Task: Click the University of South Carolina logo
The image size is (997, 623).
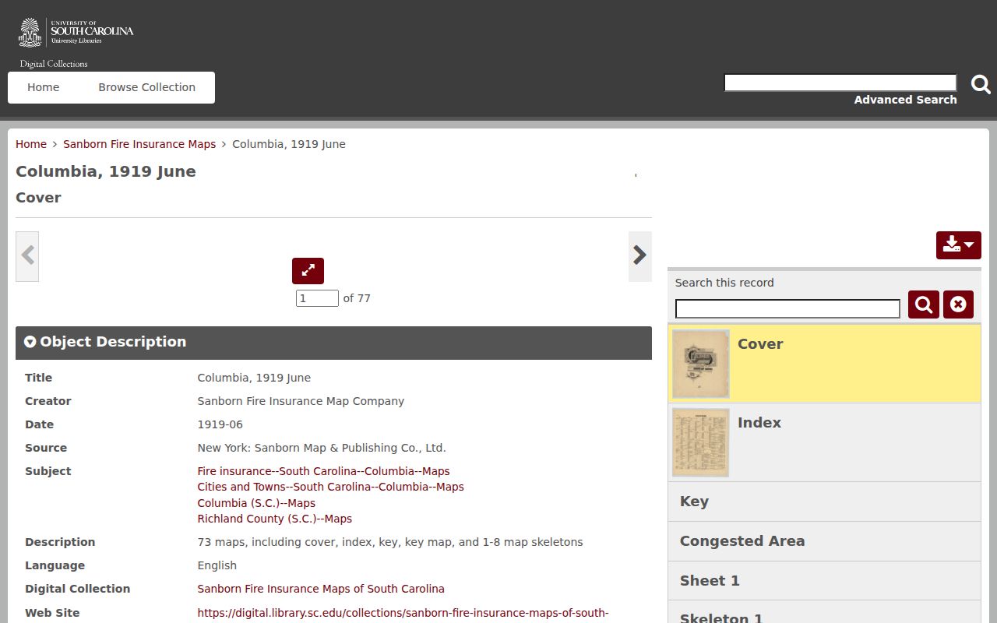Action: click(x=76, y=33)
